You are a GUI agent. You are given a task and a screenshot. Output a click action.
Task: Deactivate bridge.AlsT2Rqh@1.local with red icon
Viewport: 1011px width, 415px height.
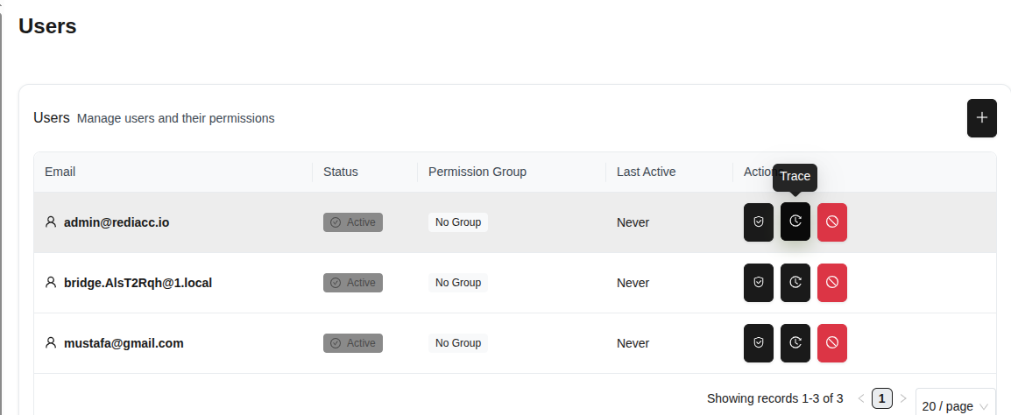click(832, 283)
